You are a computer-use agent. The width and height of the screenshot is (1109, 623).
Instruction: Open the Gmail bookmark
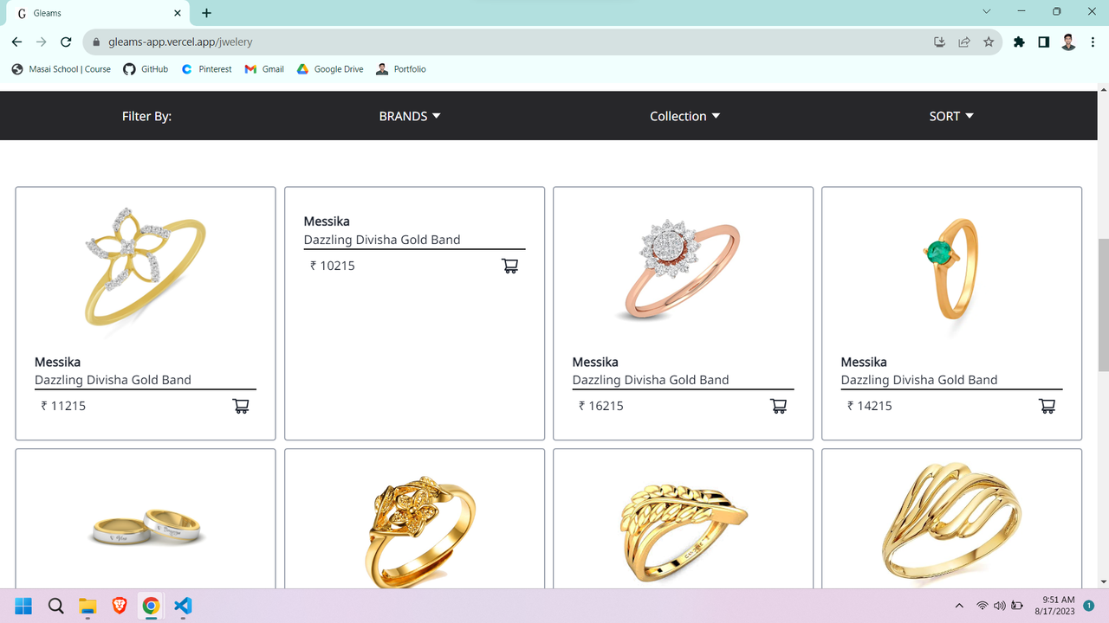click(264, 69)
